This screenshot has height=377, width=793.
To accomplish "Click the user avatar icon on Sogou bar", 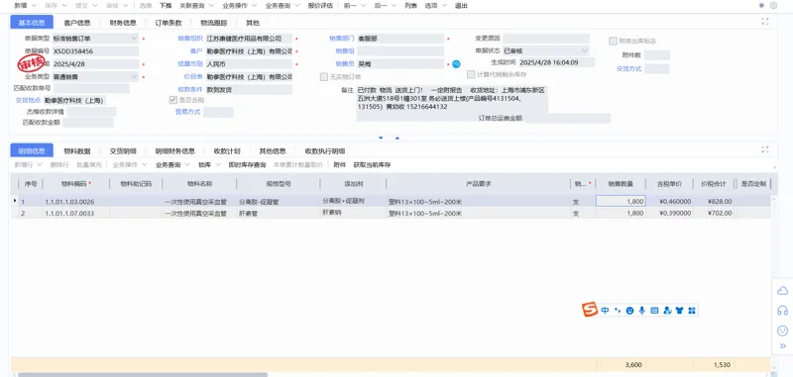I will click(667, 311).
